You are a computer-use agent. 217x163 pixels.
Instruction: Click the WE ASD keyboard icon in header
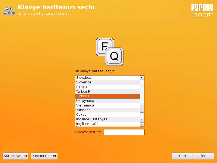[9, 11]
